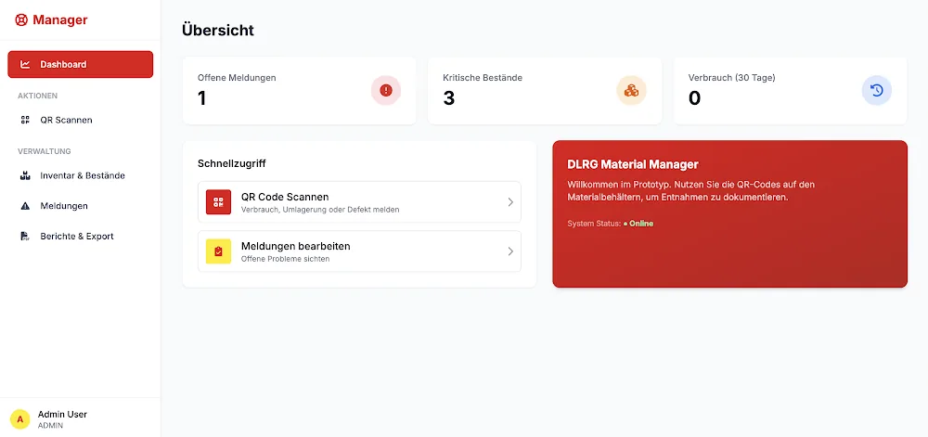Click the red QR code icon in Schnellzugriff
Image resolution: width=928 pixels, height=437 pixels.
pyautogui.click(x=218, y=201)
